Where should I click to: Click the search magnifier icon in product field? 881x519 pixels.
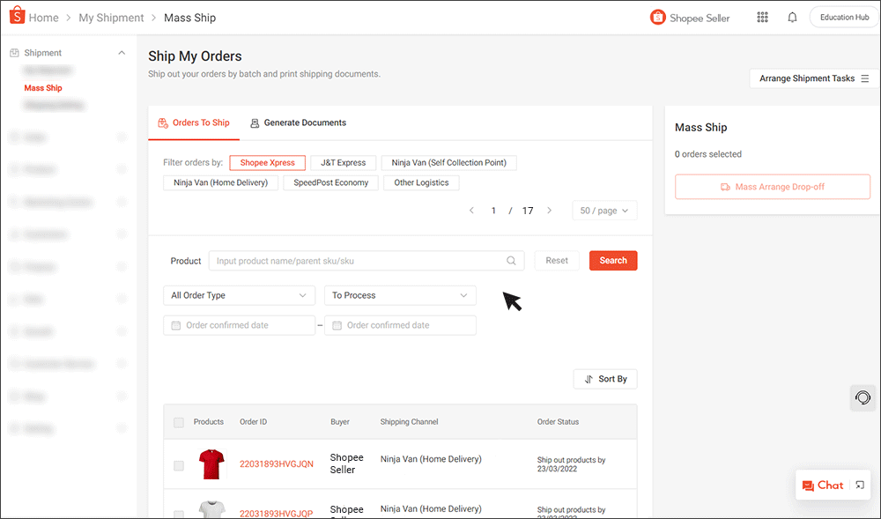511,261
